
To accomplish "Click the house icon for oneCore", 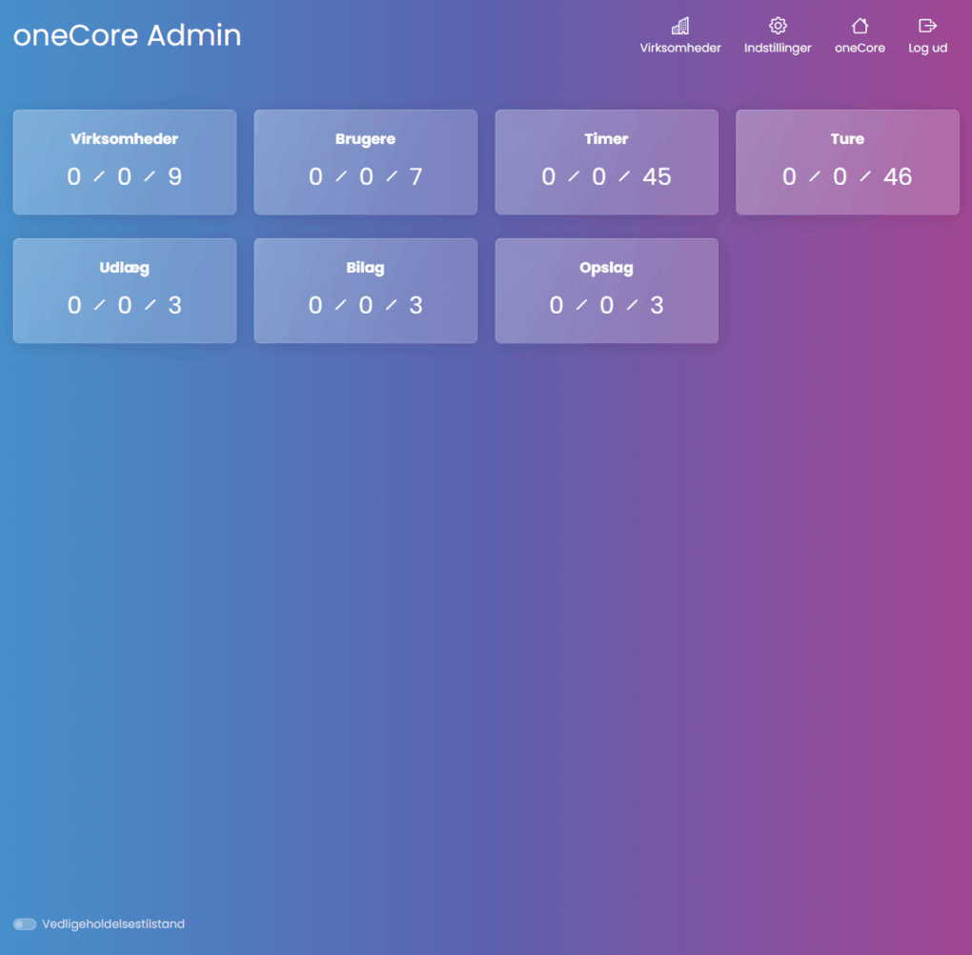I will tap(860, 26).
